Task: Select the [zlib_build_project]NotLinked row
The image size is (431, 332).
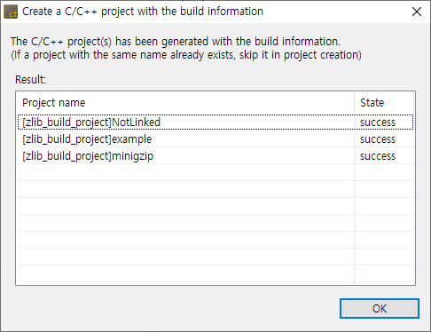Action: tap(215, 122)
